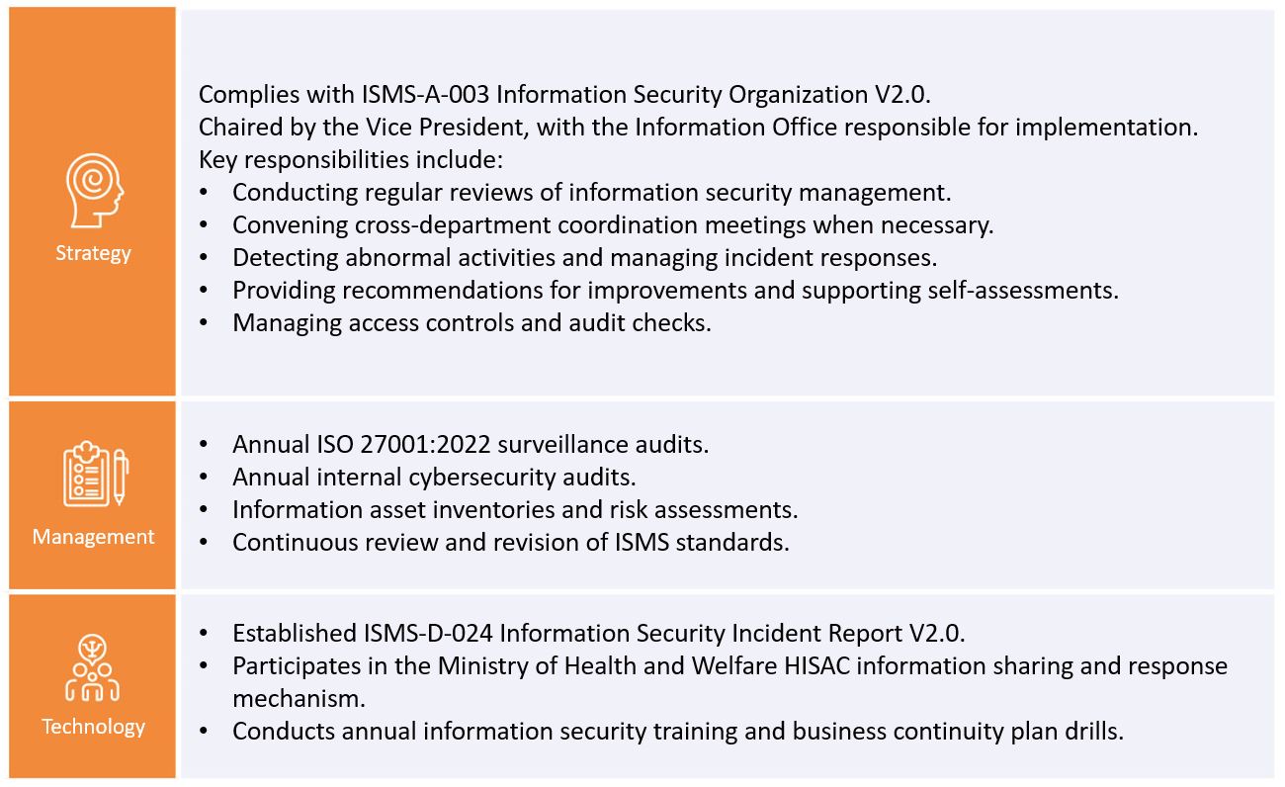The height and width of the screenshot is (787, 1285).
Task: Select the Management label text
Action: pyautogui.click(x=93, y=537)
